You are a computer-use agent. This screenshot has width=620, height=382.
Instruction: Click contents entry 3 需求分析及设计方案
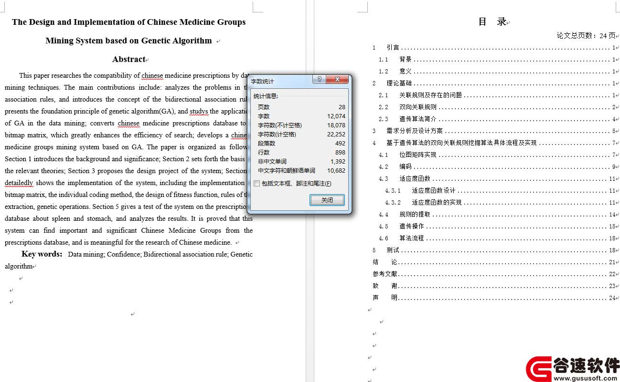pyautogui.click(x=494, y=131)
